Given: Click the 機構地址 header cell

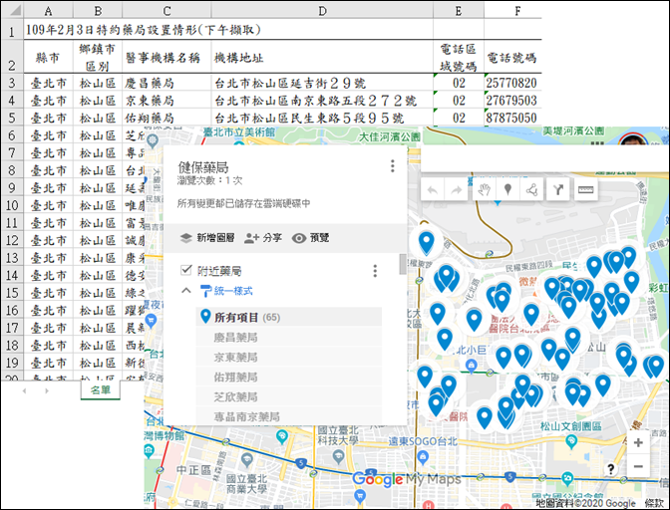Looking at the screenshot, I should point(322,57).
